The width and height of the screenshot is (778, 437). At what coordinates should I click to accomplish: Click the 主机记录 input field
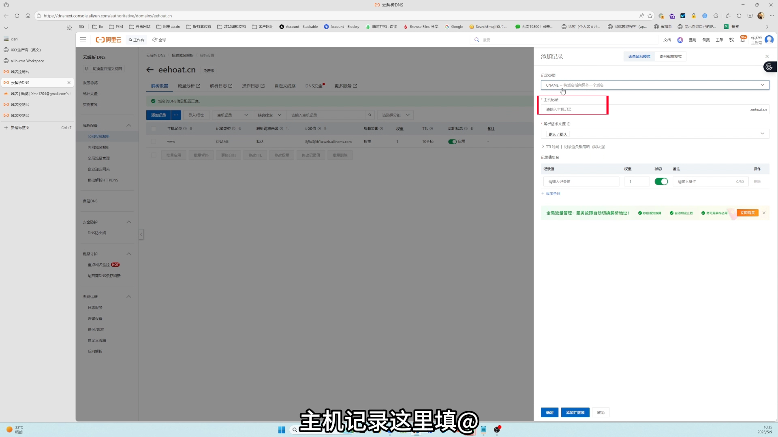point(644,109)
